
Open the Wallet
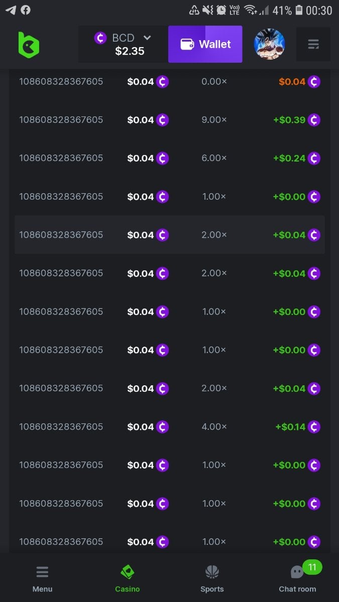pyautogui.click(x=205, y=44)
